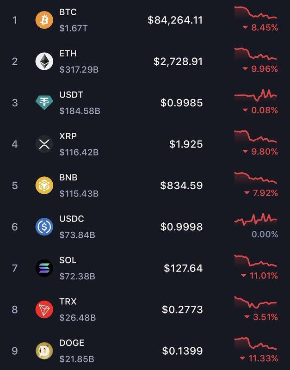Click the BNB market cap $115.43B
This screenshot has height=370, width=290.
point(79,193)
